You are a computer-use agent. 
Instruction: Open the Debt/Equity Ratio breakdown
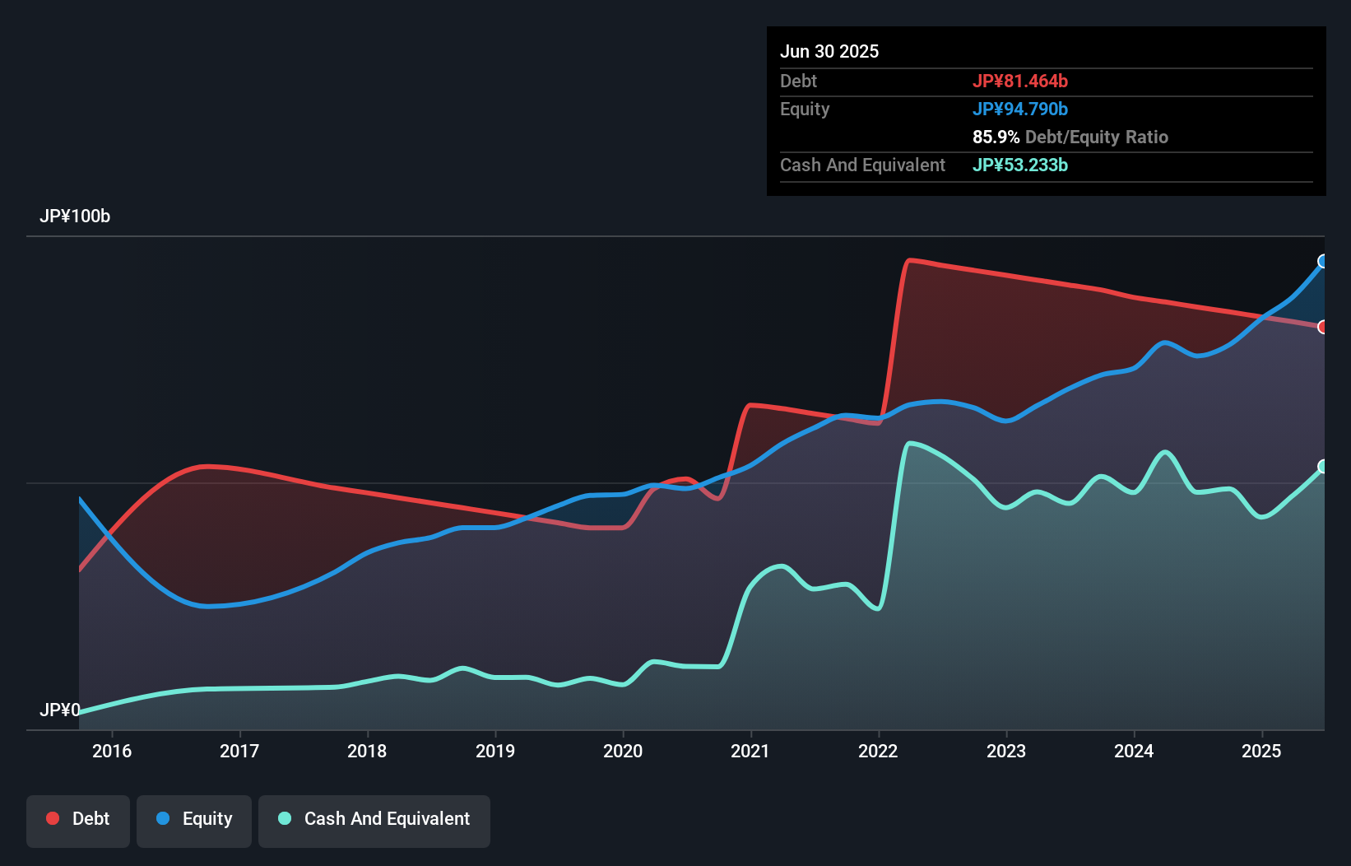tap(1070, 137)
